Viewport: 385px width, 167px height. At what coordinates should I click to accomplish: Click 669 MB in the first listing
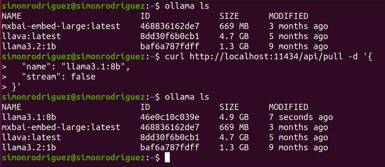(x=234, y=26)
